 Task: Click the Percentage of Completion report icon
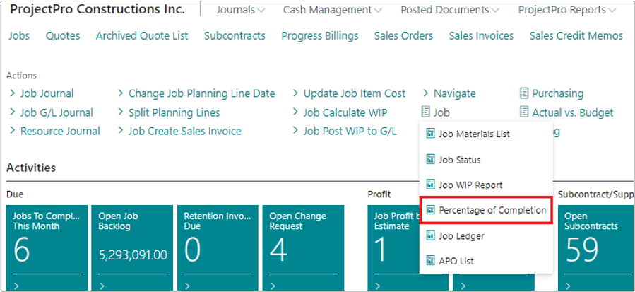[429, 211]
